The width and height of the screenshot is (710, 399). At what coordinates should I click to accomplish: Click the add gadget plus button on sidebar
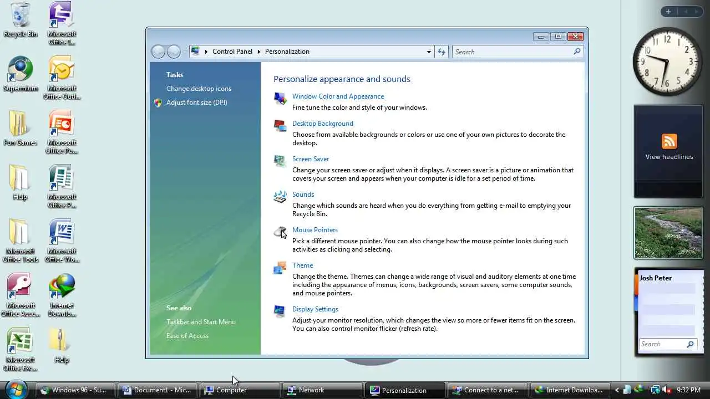(x=668, y=12)
